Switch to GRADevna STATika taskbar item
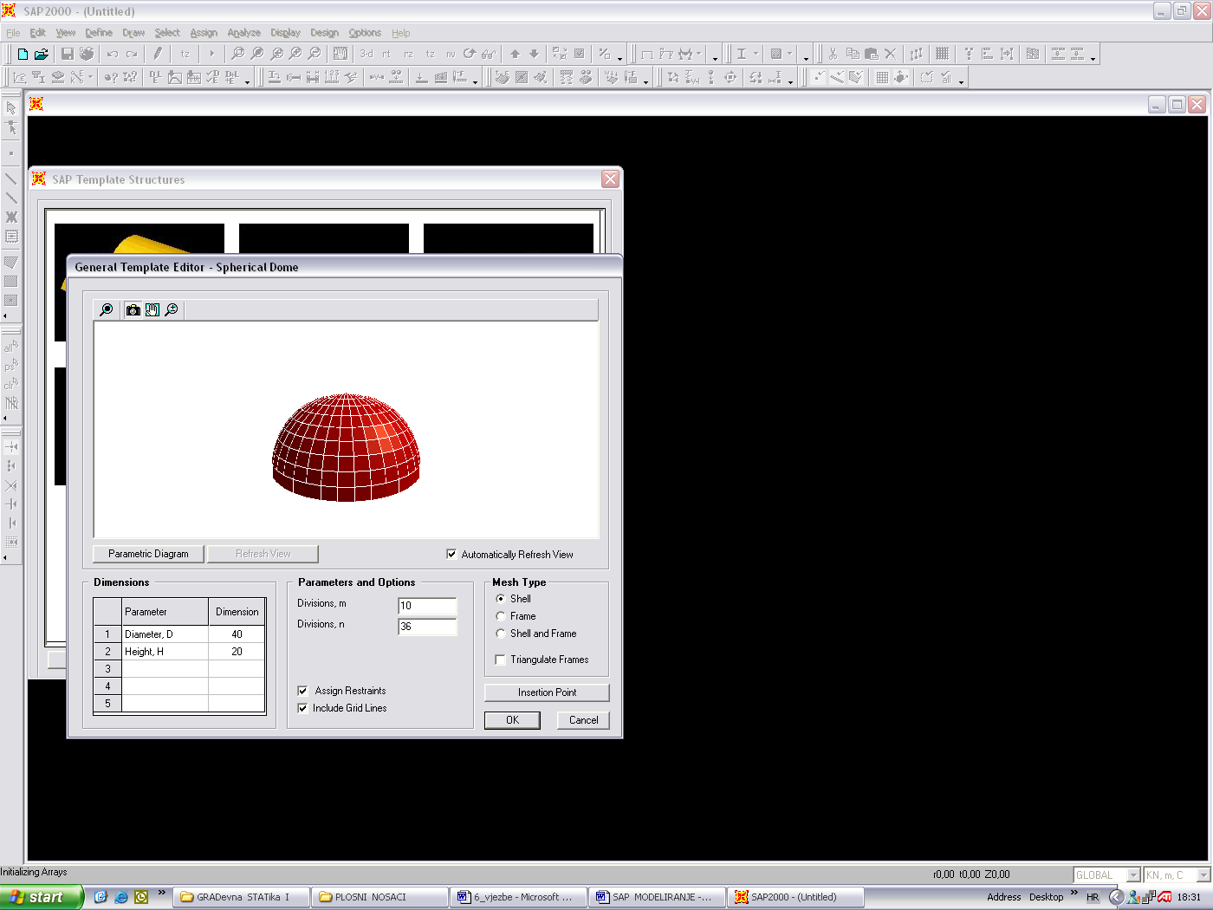 [x=242, y=897]
